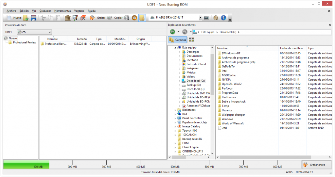Click the Copiar disc toolbar button
Screen dimensions: 335x177
pyautogui.click(x=115, y=18)
